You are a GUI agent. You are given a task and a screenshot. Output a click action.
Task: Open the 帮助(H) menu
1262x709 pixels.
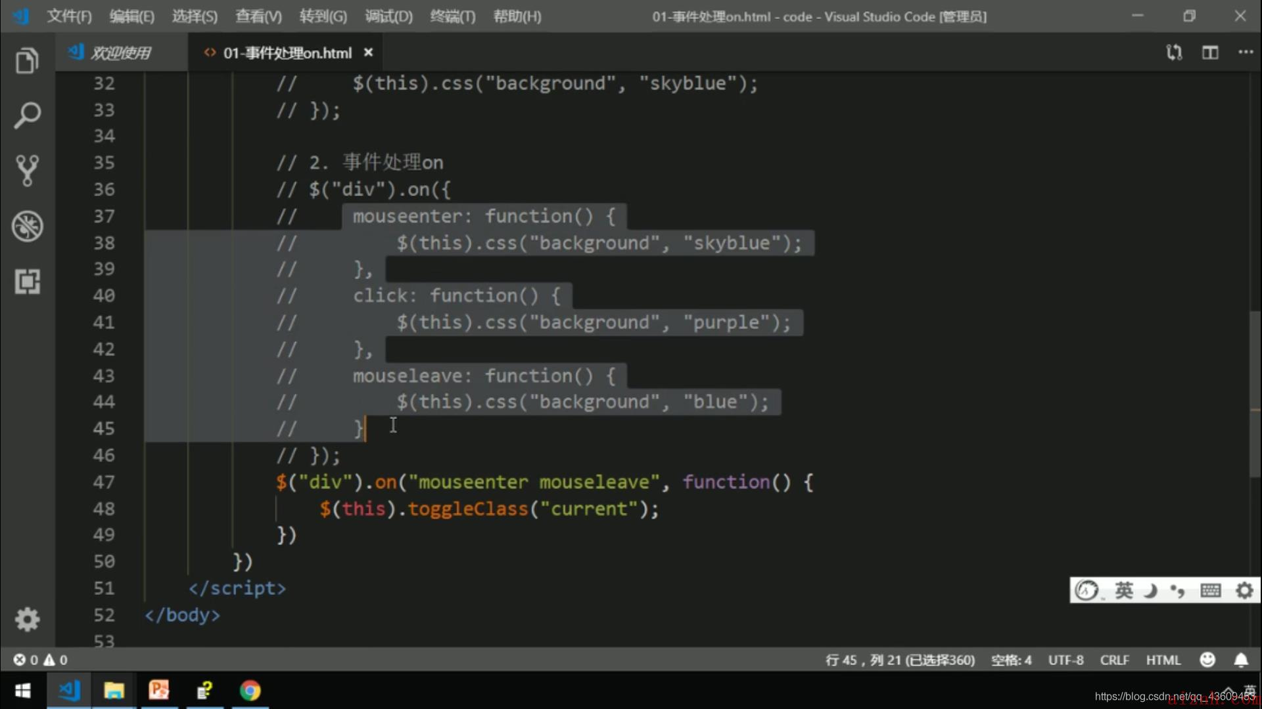click(517, 16)
